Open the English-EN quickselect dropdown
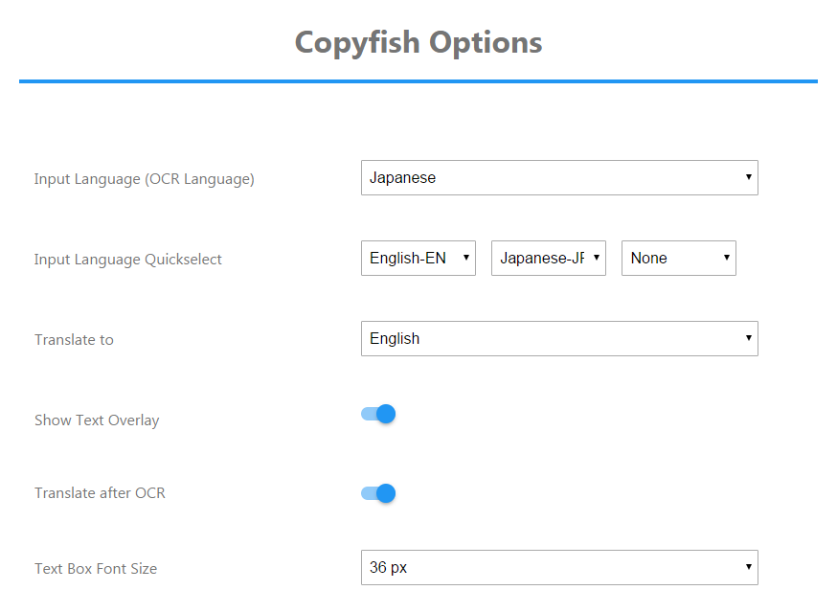Viewport: 837px width, 613px height. tap(418, 258)
